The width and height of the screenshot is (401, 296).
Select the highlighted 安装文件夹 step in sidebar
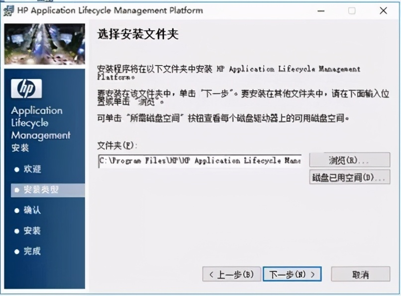point(48,190)
